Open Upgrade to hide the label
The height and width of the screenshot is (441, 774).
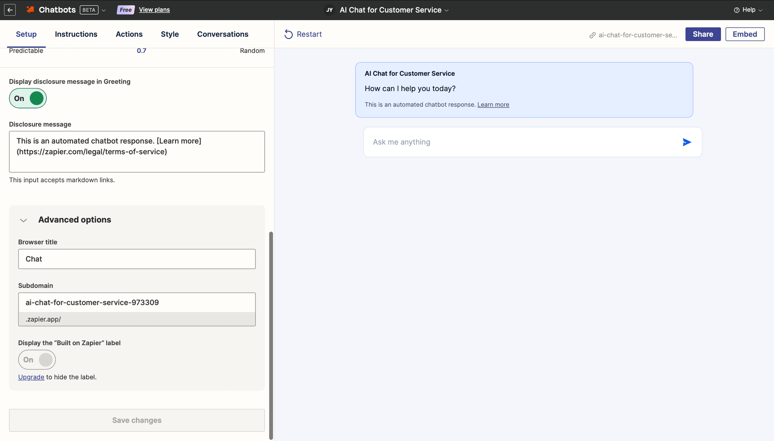31,377
